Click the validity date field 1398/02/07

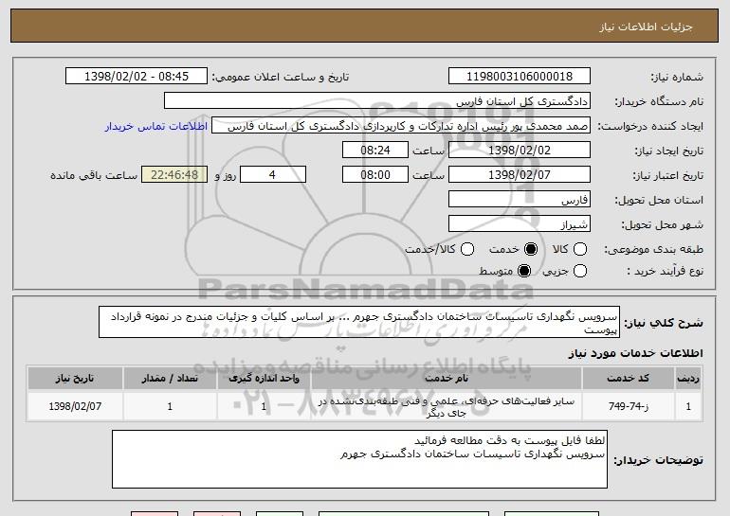tap(520, 175)
